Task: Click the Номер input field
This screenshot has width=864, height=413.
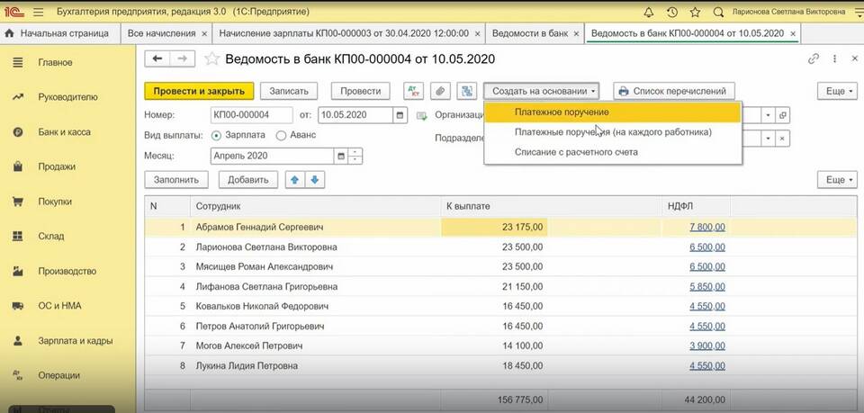Action: tap(251, 115)
